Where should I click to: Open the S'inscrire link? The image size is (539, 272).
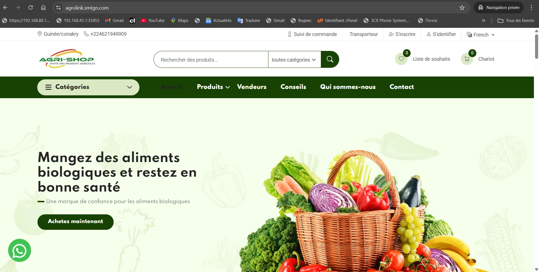pos(402,34)
